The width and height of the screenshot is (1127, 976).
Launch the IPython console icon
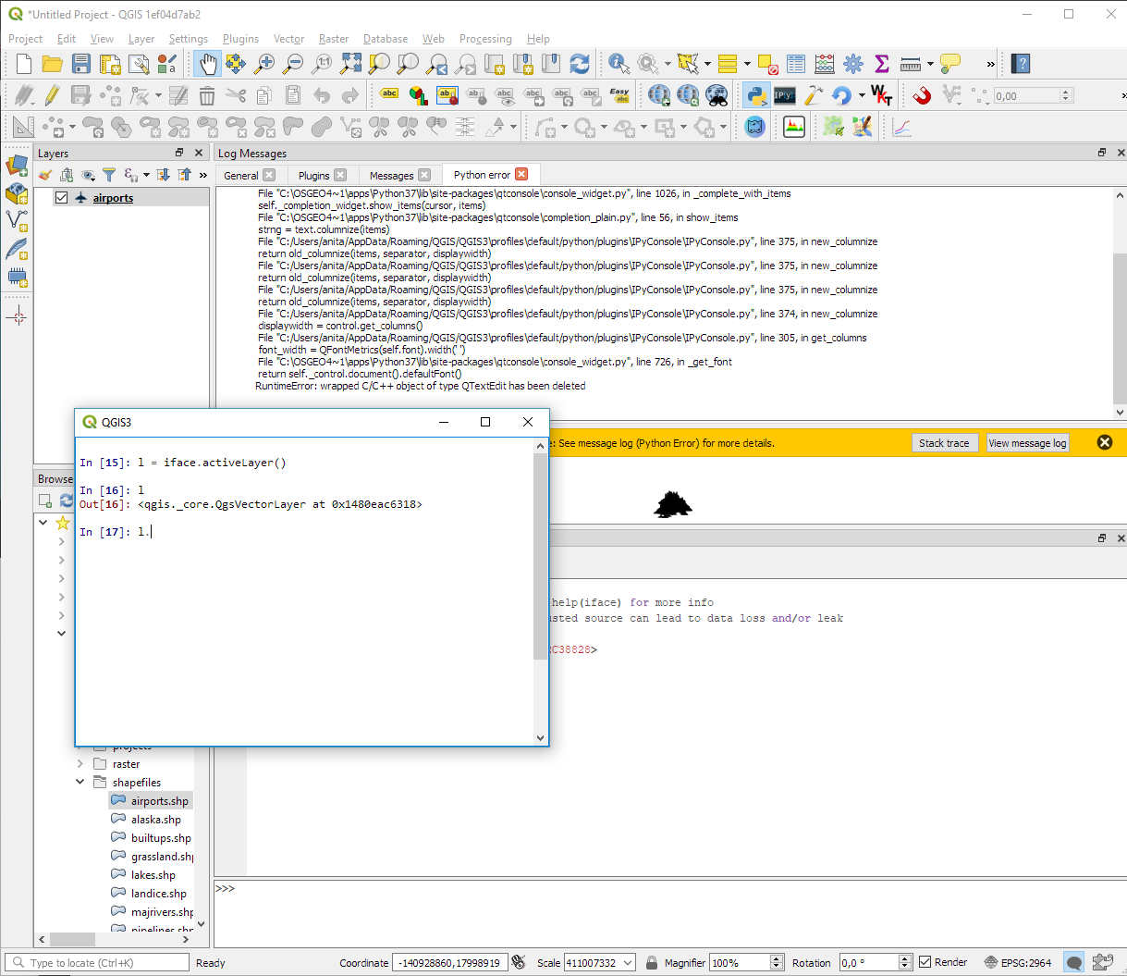[784, 95]
